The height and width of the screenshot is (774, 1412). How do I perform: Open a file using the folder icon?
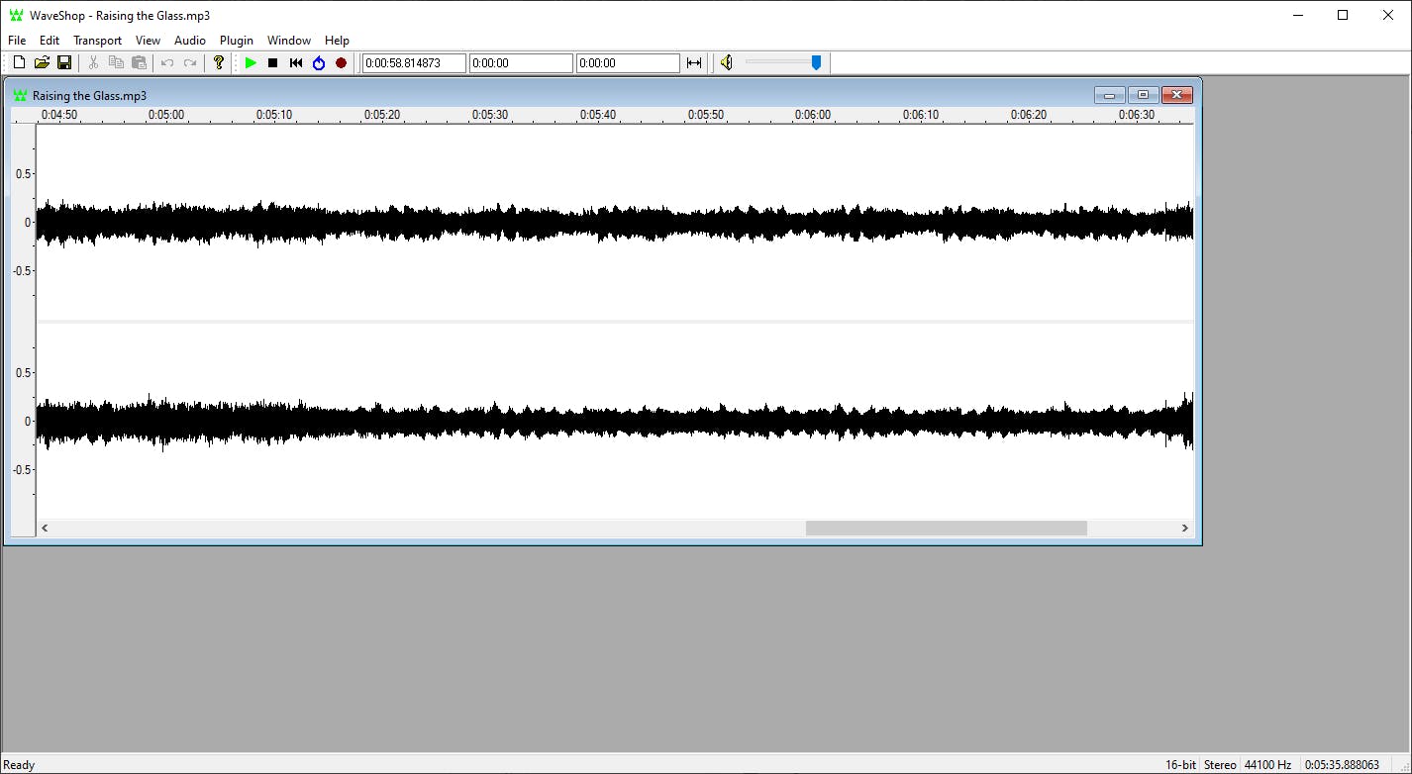(x=42, y=63)
